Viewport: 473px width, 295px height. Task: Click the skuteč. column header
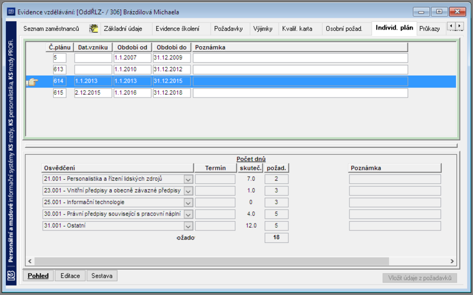250,168
